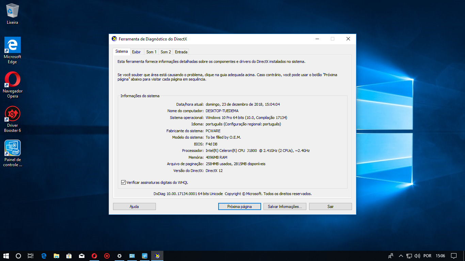Click the PCWARE manufacturer value
The image size is (465, 261).
click(x=213, y=131)
